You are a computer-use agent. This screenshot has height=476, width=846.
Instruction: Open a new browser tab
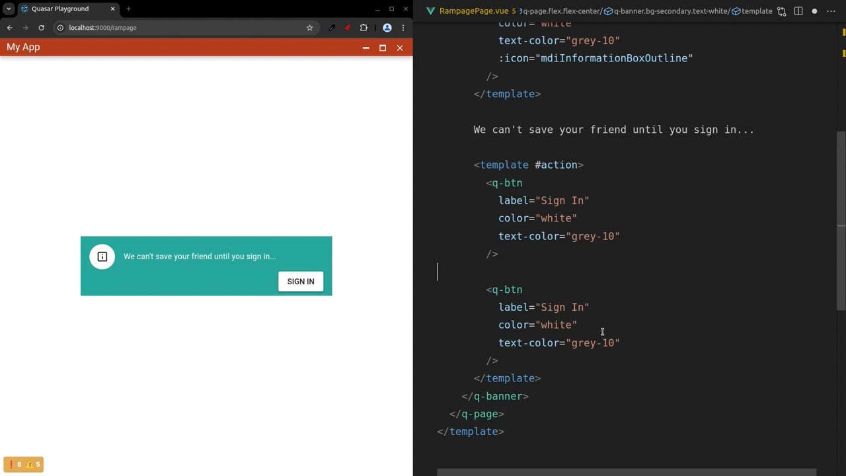(128, 9)
